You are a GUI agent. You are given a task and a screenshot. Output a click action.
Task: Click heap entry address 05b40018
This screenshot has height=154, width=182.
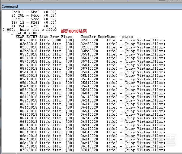tap(28, 76)
